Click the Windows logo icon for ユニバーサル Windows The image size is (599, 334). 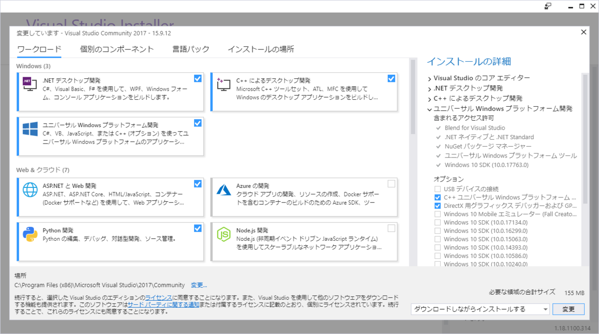pyautogui.click(x=30, y=129)
